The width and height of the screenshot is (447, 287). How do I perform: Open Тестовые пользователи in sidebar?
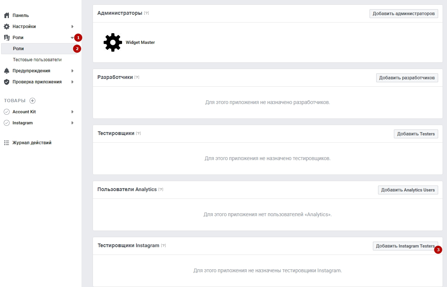[x=37, y=60]
